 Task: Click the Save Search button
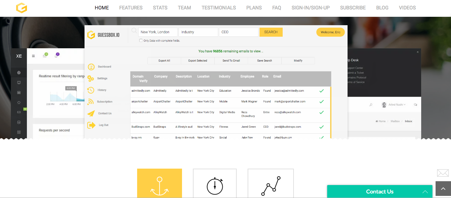click(264, 61)
